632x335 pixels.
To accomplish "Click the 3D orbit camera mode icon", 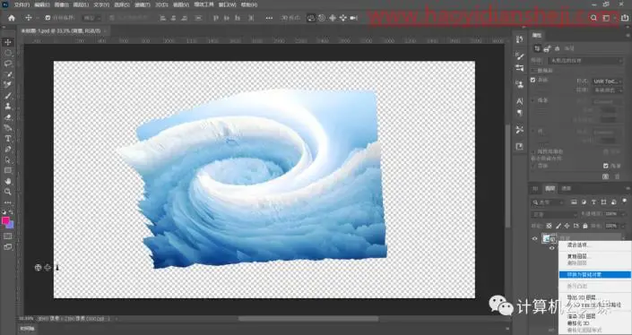I will click(x=311, y=18).
